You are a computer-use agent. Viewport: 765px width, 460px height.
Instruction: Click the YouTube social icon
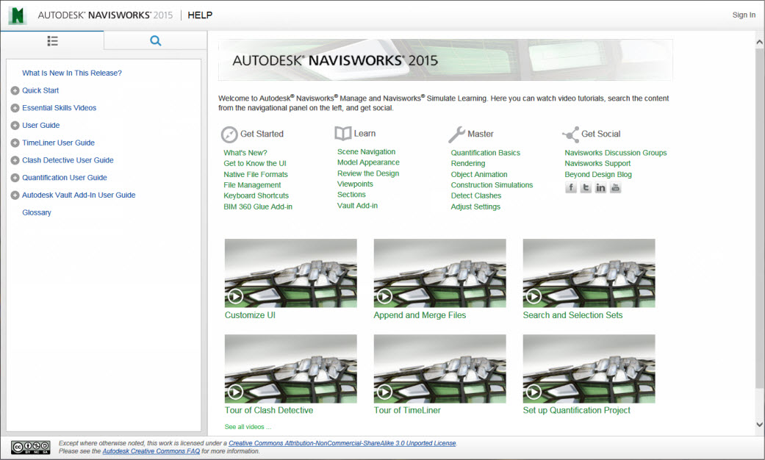[615, 187]
